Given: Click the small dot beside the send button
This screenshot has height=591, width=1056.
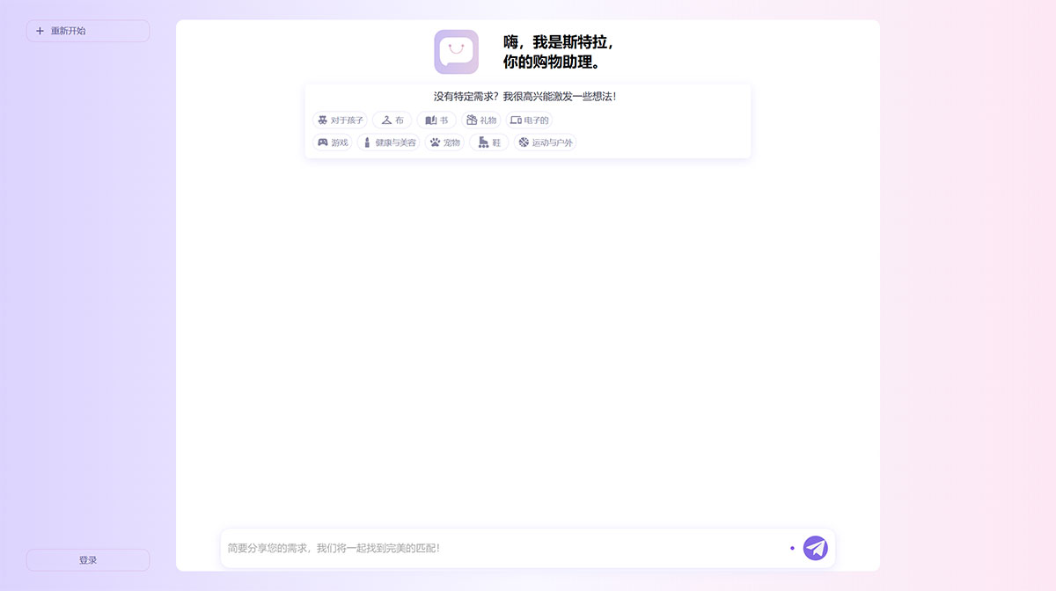Looking at the screenshot, I should click(x=791, y=547).
